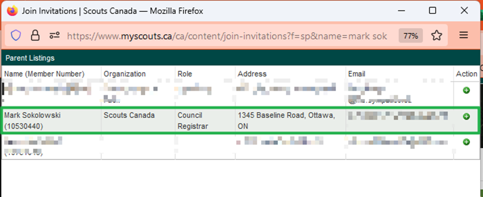The height and width of the screenshot is (197, 483).
Task: Click the Address column header
Action: [x=252, y=74]
